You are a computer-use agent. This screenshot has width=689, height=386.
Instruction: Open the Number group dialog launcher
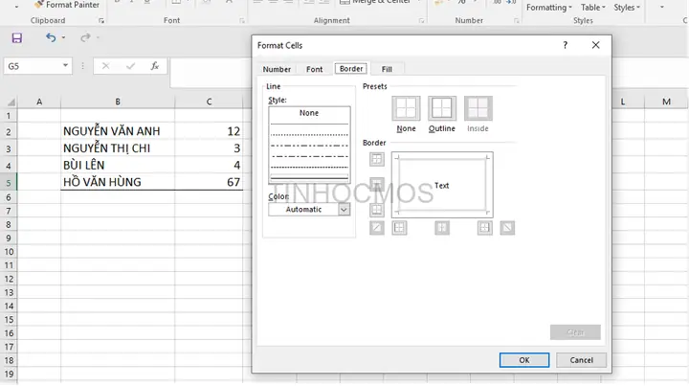[517, 21]
